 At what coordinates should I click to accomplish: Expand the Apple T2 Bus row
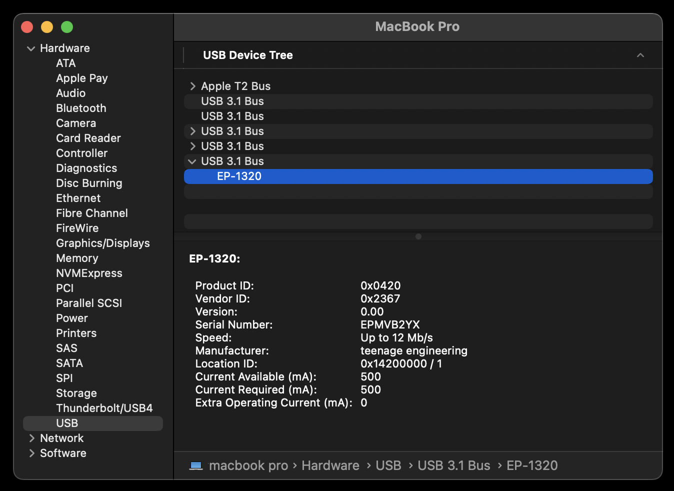pyautogui.click(x=193, y=86)
